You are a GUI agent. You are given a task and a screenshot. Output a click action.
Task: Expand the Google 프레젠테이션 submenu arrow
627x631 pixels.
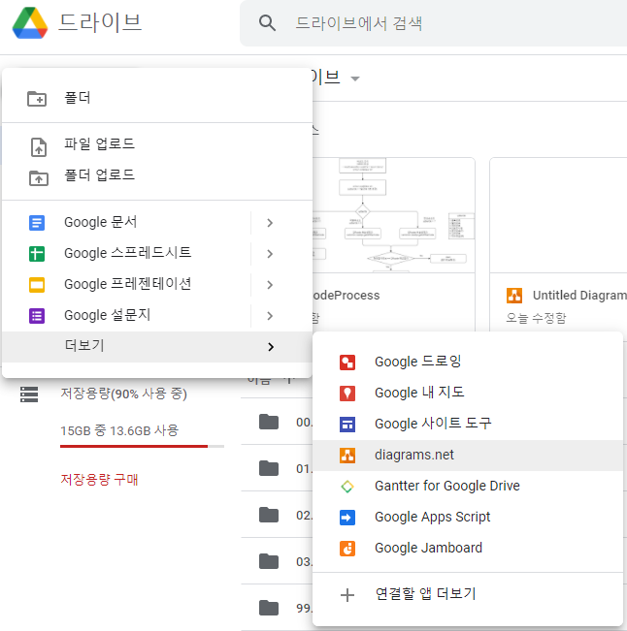[271, 285]
